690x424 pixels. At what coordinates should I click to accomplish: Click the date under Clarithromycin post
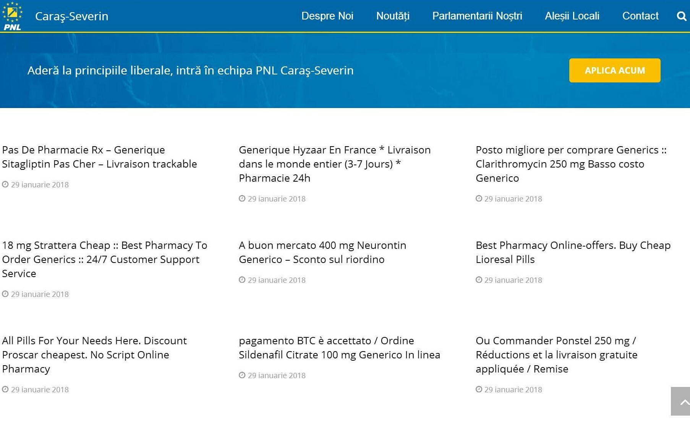[513, 199]
